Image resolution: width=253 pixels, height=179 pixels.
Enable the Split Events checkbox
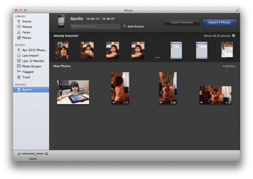[x=124, y=26]
